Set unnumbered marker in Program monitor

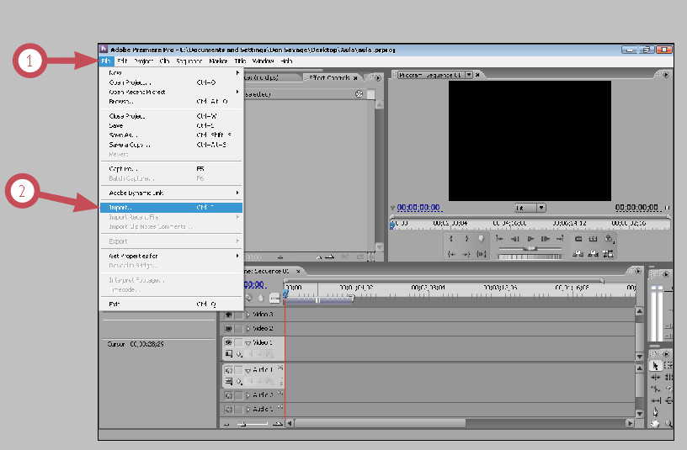[x=481, y=239]
